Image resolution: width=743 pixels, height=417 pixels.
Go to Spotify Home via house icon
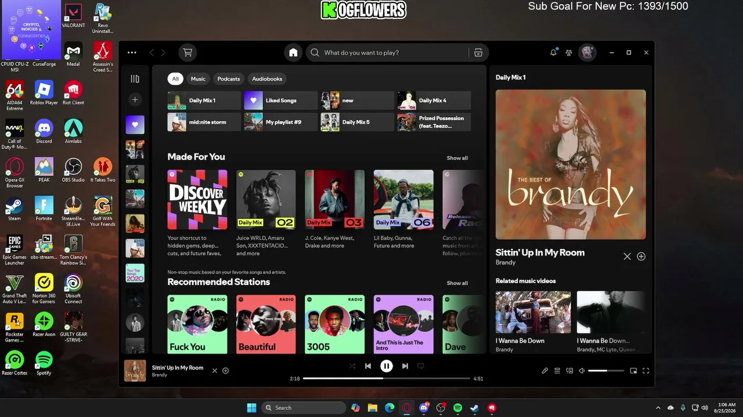click(x=293, y=53)
